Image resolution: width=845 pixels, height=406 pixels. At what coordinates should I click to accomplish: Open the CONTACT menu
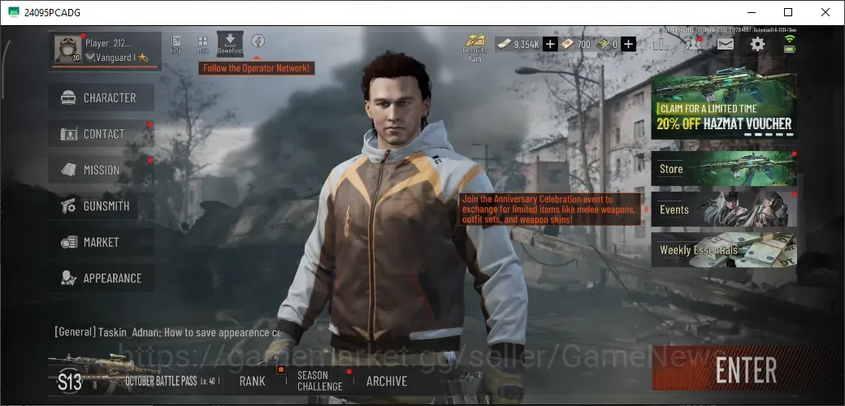point(102,133)
